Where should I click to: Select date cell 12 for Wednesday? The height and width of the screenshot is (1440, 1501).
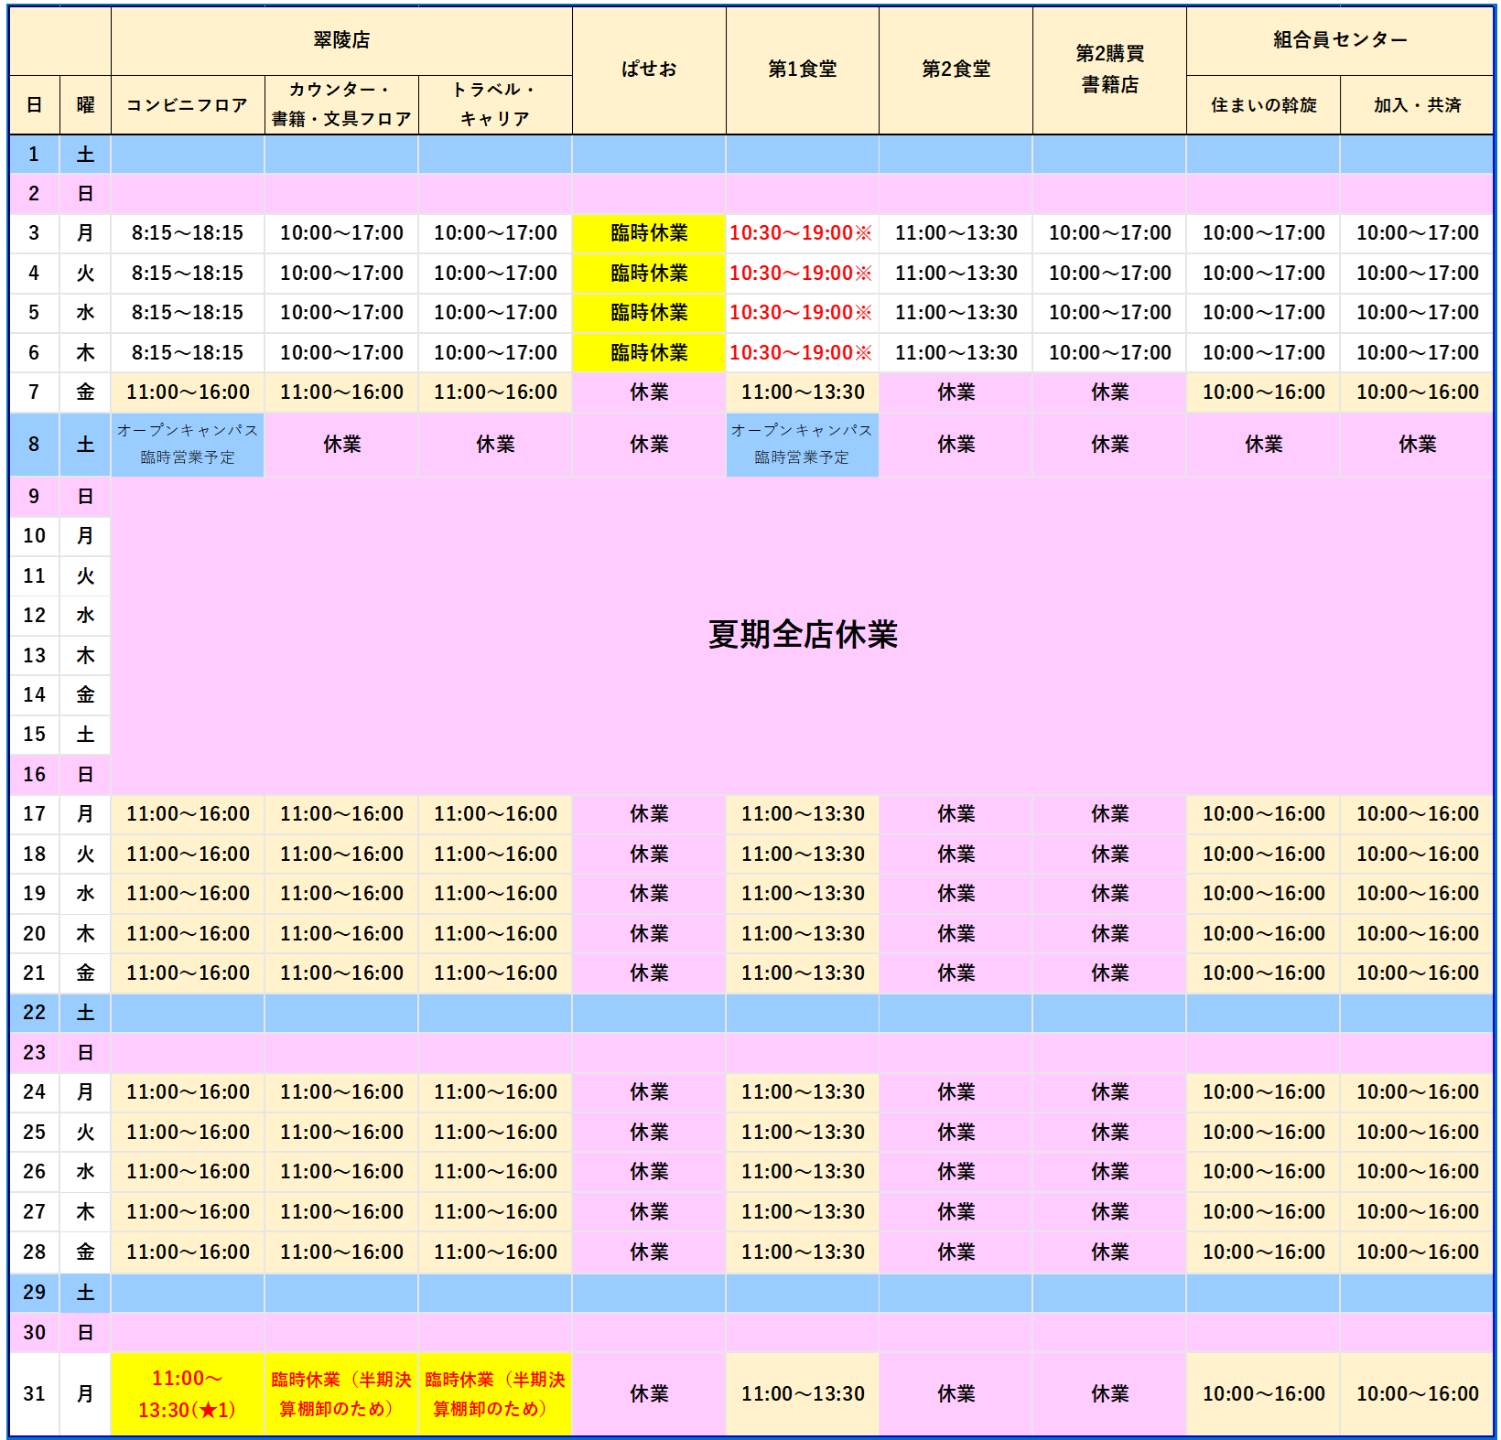coord(35,616)
